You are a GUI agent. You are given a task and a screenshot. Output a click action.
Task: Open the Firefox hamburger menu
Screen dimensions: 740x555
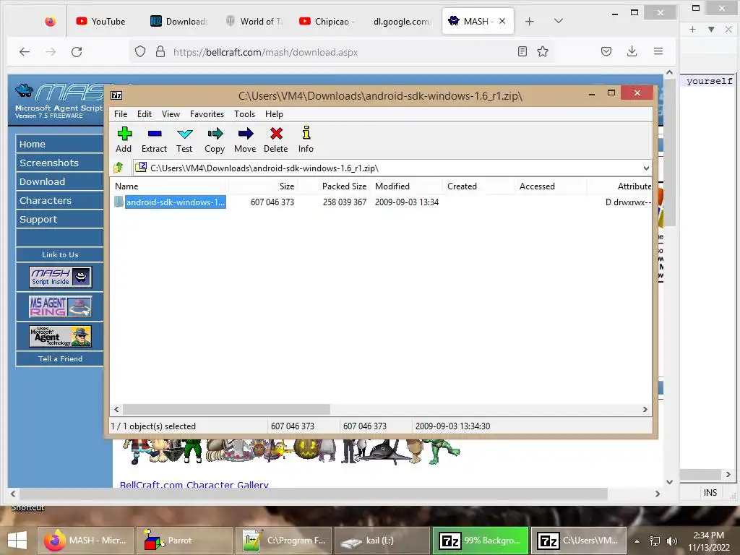pos(658,51)
